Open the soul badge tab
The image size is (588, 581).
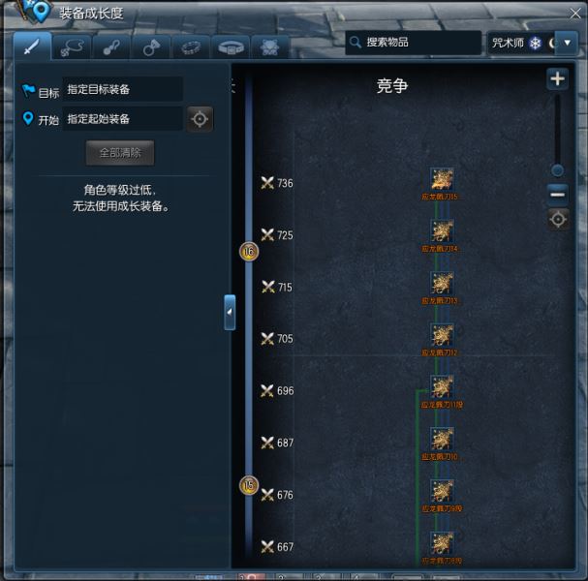[270, 47]
